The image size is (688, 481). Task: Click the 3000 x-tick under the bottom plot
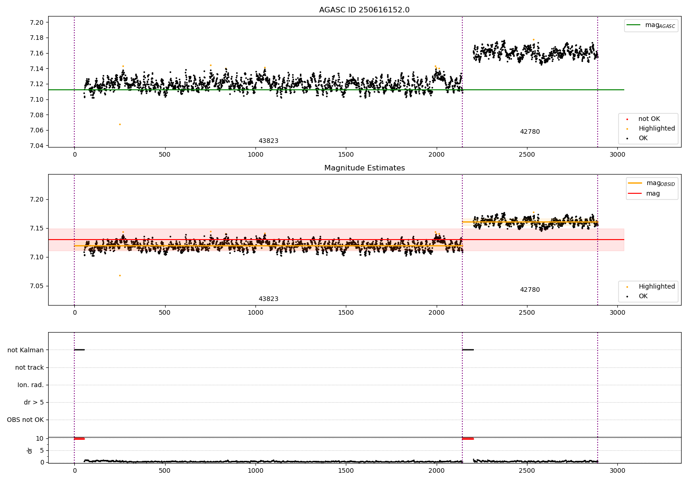point(617,471)
